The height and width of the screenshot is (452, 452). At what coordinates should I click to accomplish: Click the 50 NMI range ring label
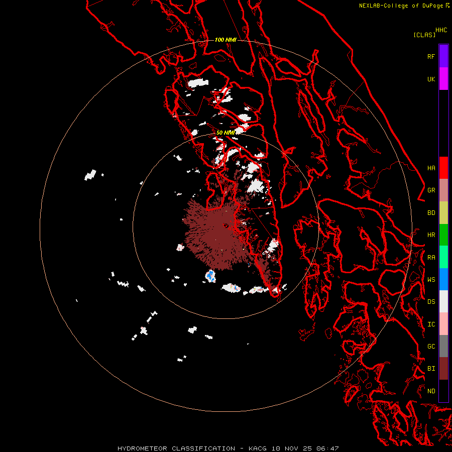(x=225, y=133)
